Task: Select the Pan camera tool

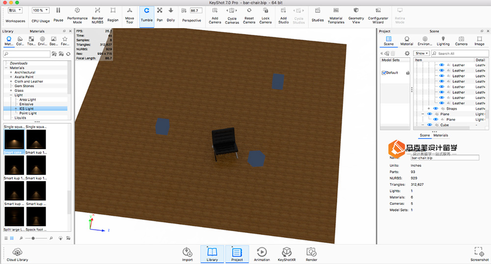Action: 160,14
